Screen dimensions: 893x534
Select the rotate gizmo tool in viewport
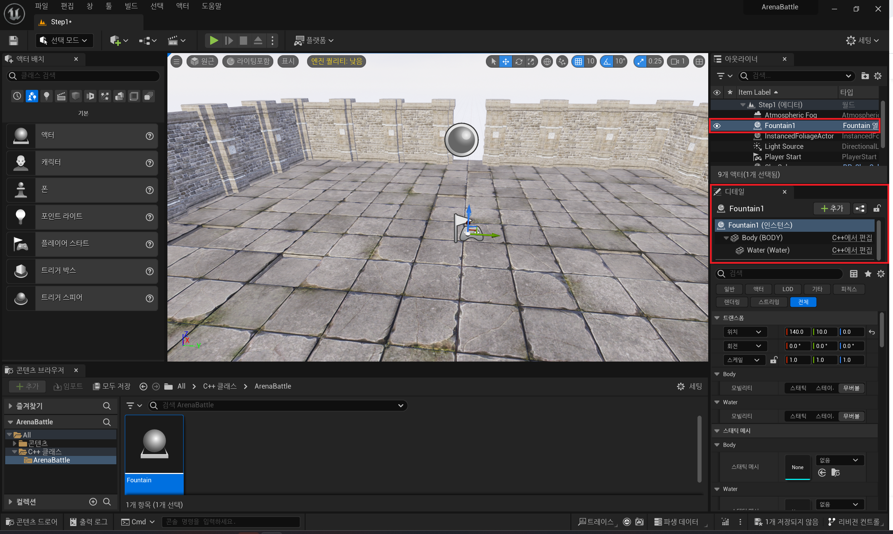(x=518, y=61)
